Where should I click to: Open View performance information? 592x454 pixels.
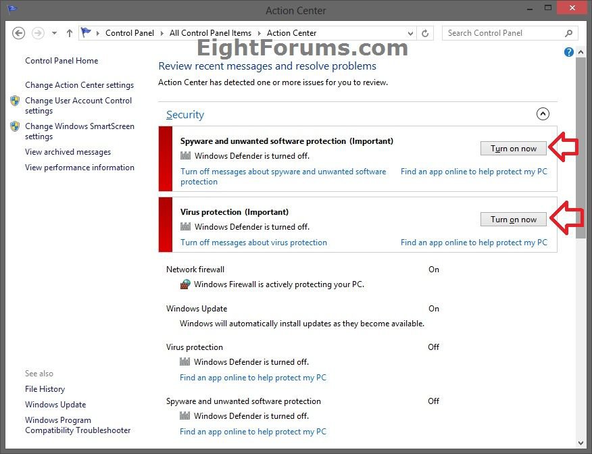coord(80,167)
